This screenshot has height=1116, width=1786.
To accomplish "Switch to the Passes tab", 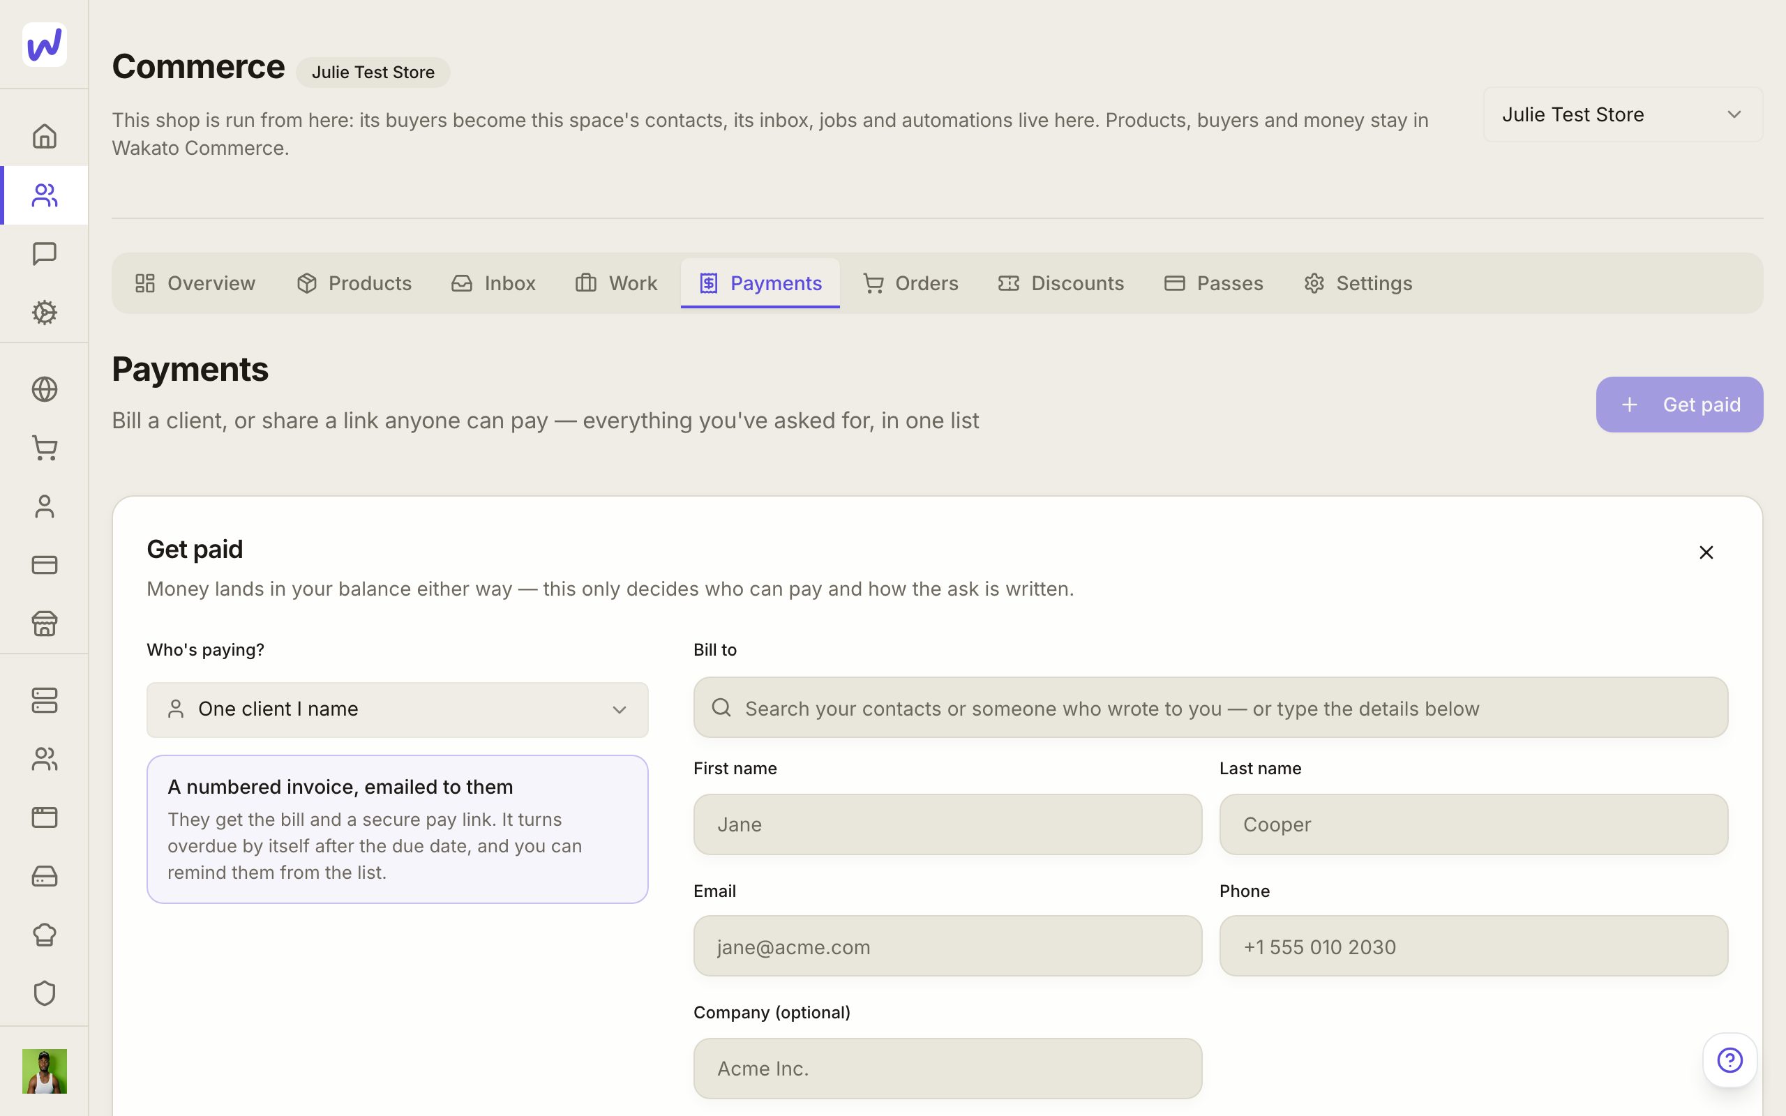I will click(x=1213, y=283).
